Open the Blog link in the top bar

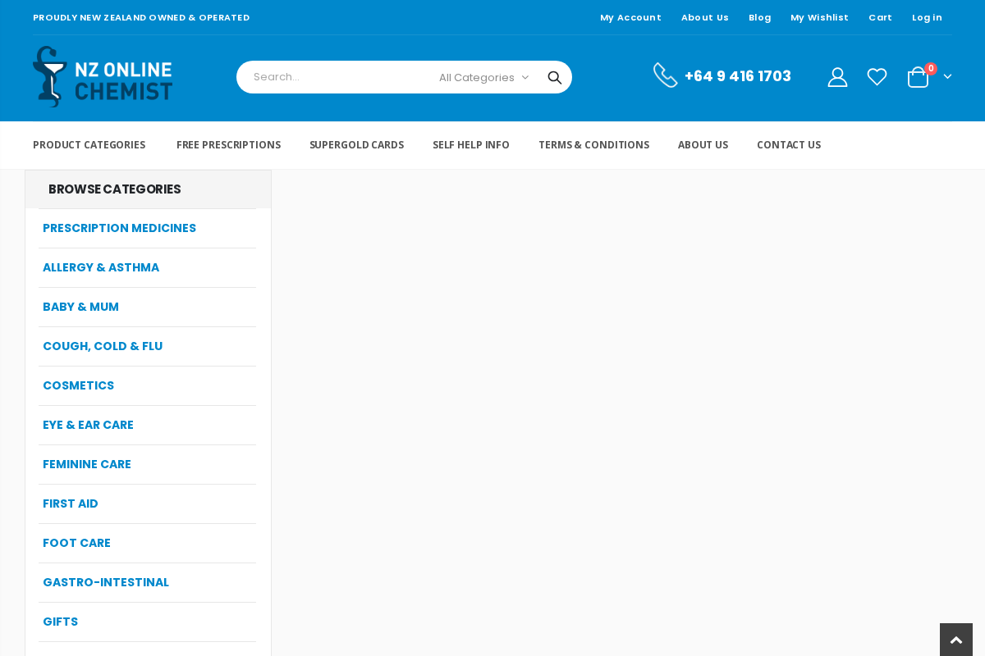click(760, 16)
